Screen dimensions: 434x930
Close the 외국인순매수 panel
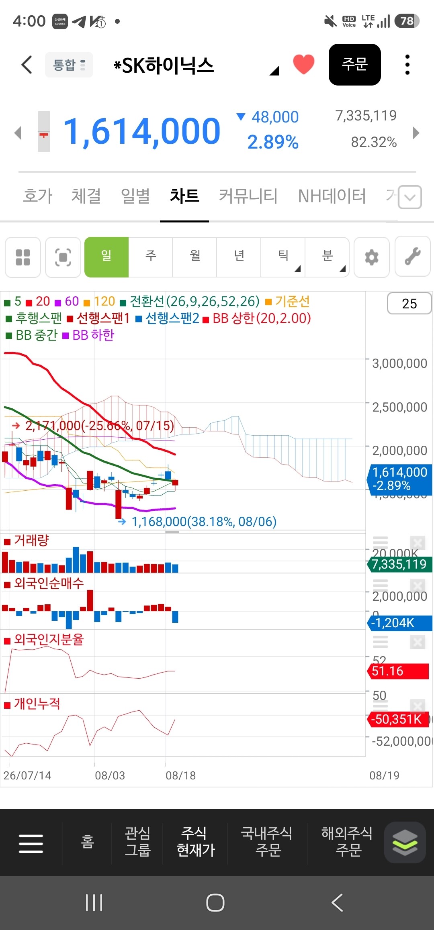[418, 586]
